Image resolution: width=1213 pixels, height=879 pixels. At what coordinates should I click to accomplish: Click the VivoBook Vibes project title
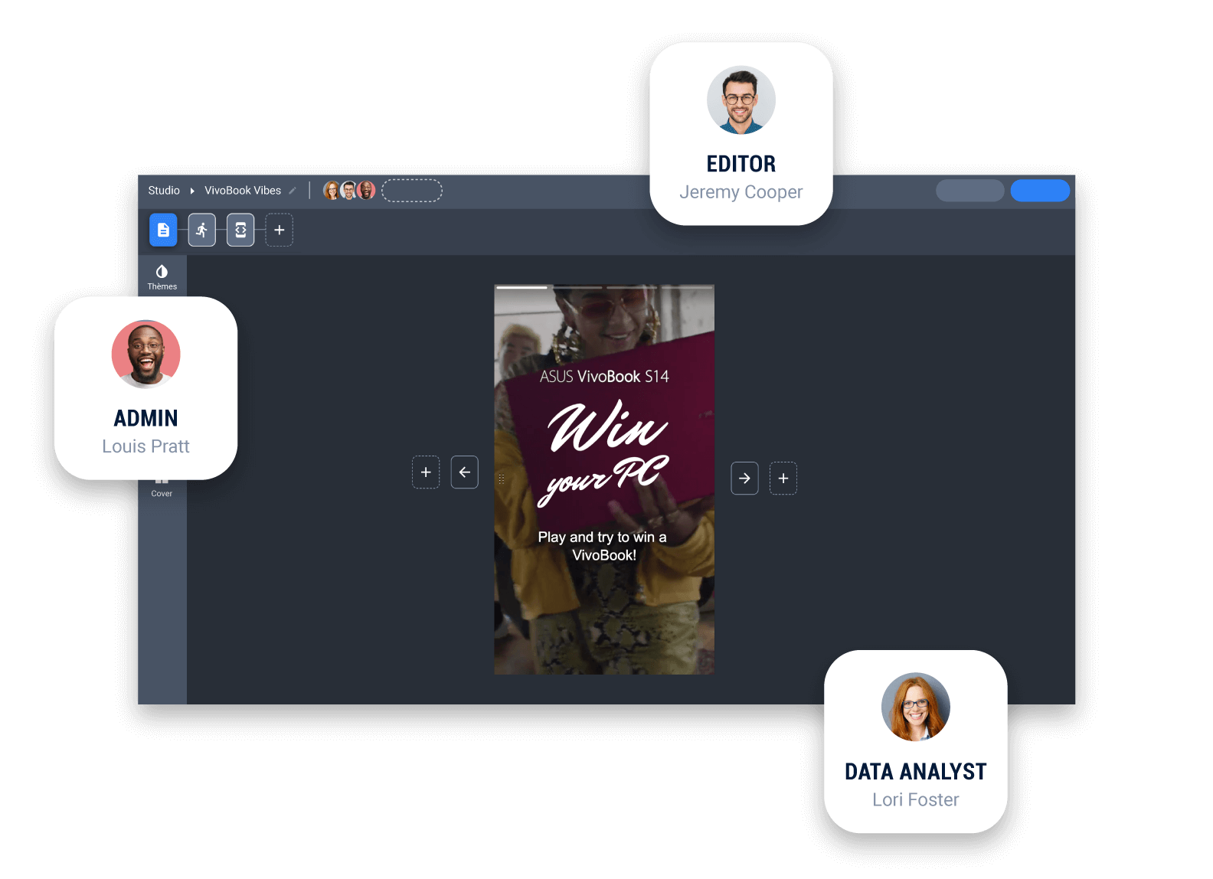click(243, 191)
